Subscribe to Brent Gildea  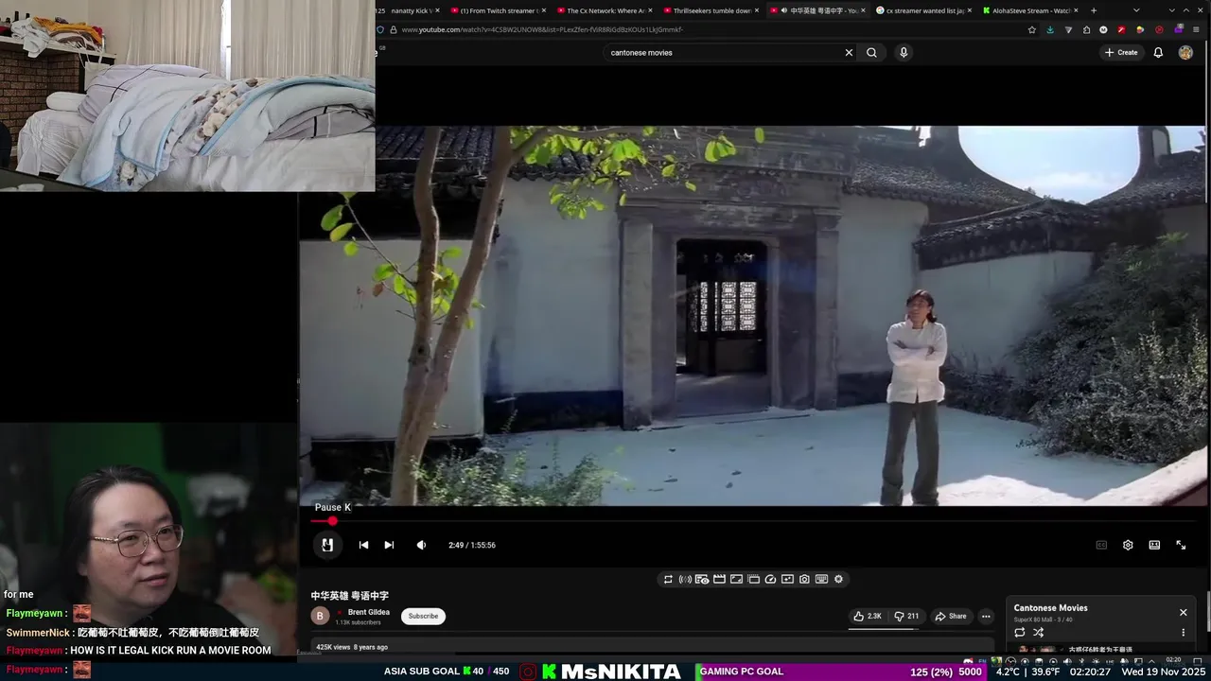[423, 616]
